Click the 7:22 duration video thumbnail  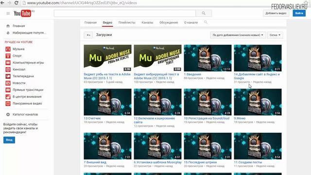[x=107, y=146]
